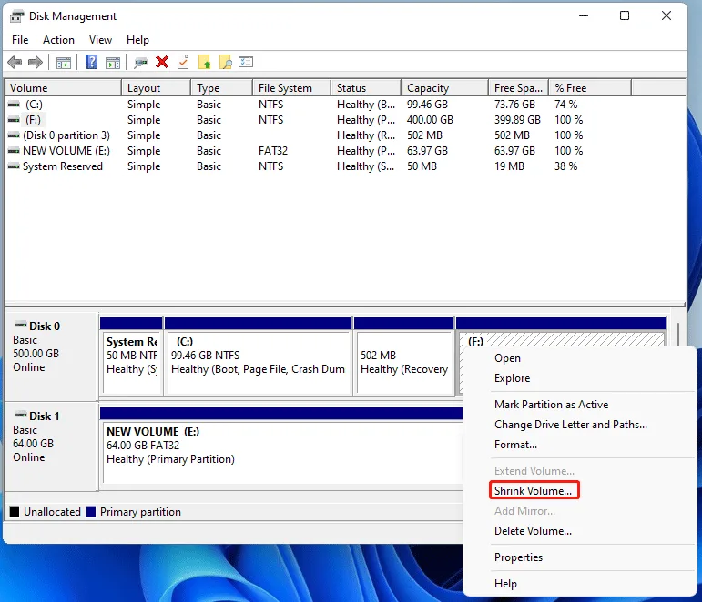Choose Delete Volume... in context menu
The height and width of the screenshot is (602, 702).
(x=533, y=531)
